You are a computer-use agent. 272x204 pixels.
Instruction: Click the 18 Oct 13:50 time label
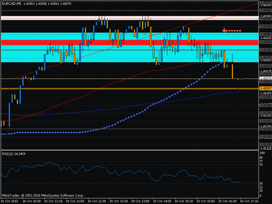tap(140, 201)
